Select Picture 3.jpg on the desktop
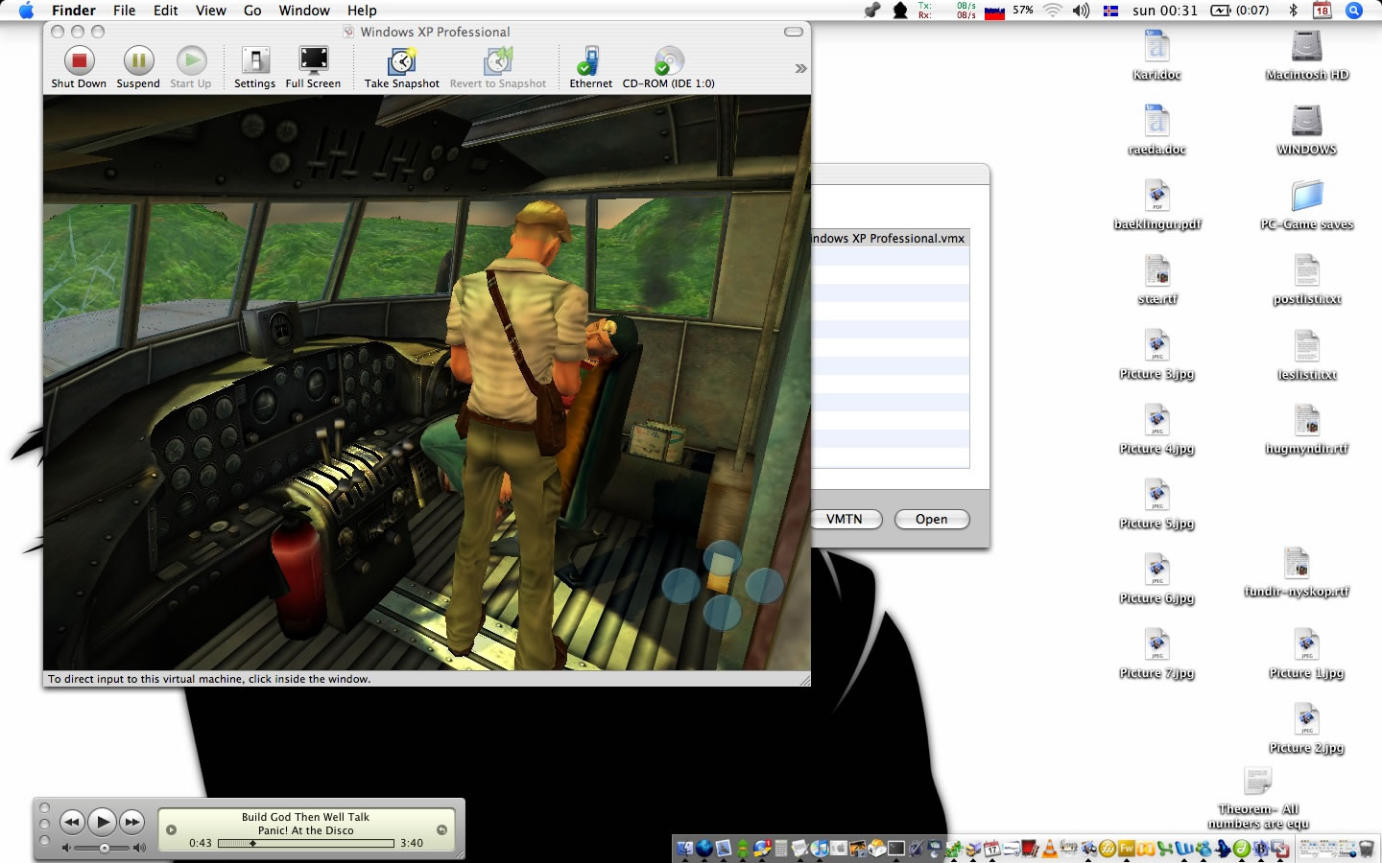The image size is (1382, 863). click(1156, 354)
